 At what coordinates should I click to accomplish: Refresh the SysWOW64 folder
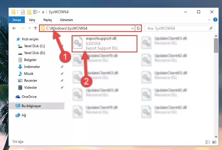(x=138, y=29)
